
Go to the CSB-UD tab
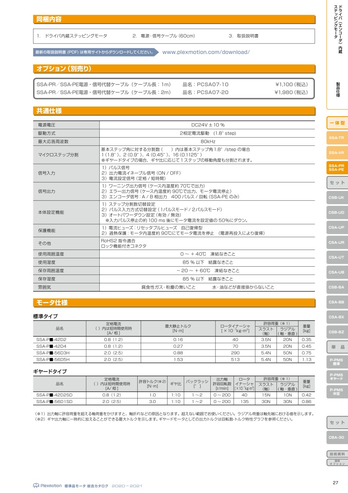336,212
